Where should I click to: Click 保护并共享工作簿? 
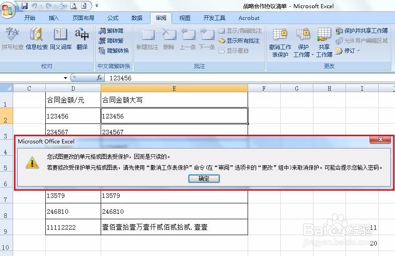(x=361, y=31)
